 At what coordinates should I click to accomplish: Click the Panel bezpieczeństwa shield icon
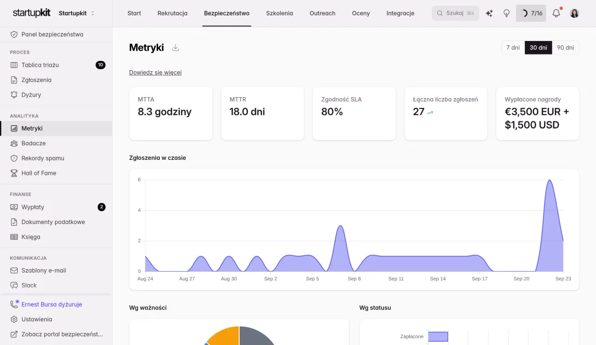pos(14,34)
